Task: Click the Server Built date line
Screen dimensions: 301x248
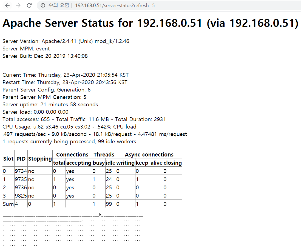Action: click(x=45, y=56)
